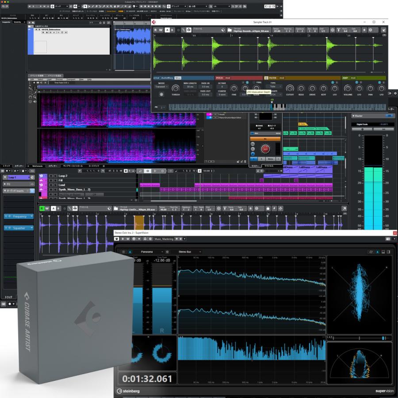Click the orange highlighted slice in lower waveform

(x=139, y=222)
